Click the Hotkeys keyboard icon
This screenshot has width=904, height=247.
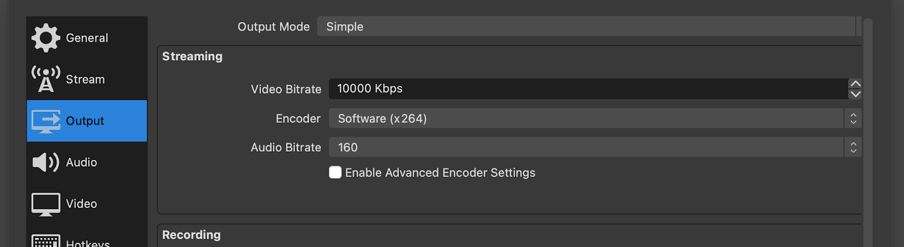pos(46,242)
